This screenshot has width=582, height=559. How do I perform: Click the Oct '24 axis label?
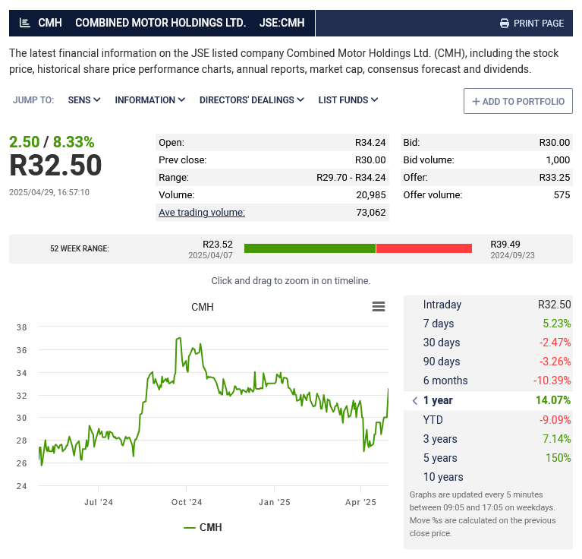pos(187,502)
